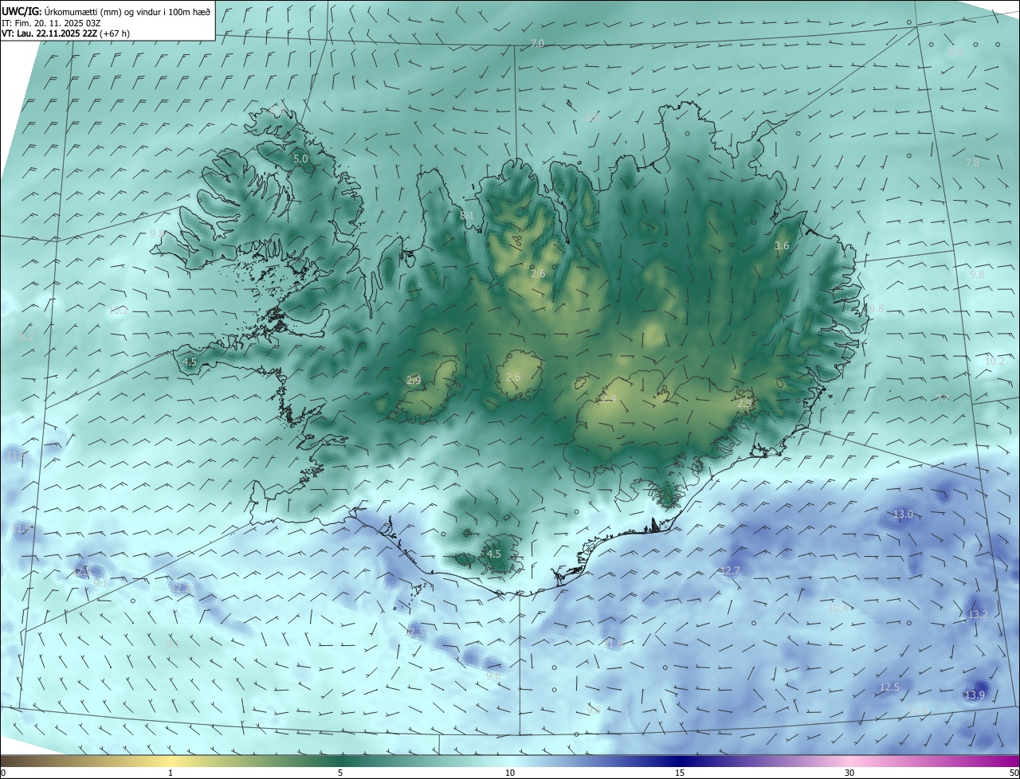1020x779 pixels.
Task: Select the color scale label 15
Action: [680, 773]
